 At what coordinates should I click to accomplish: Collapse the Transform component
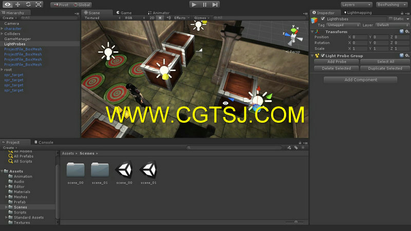click(312, 32)
